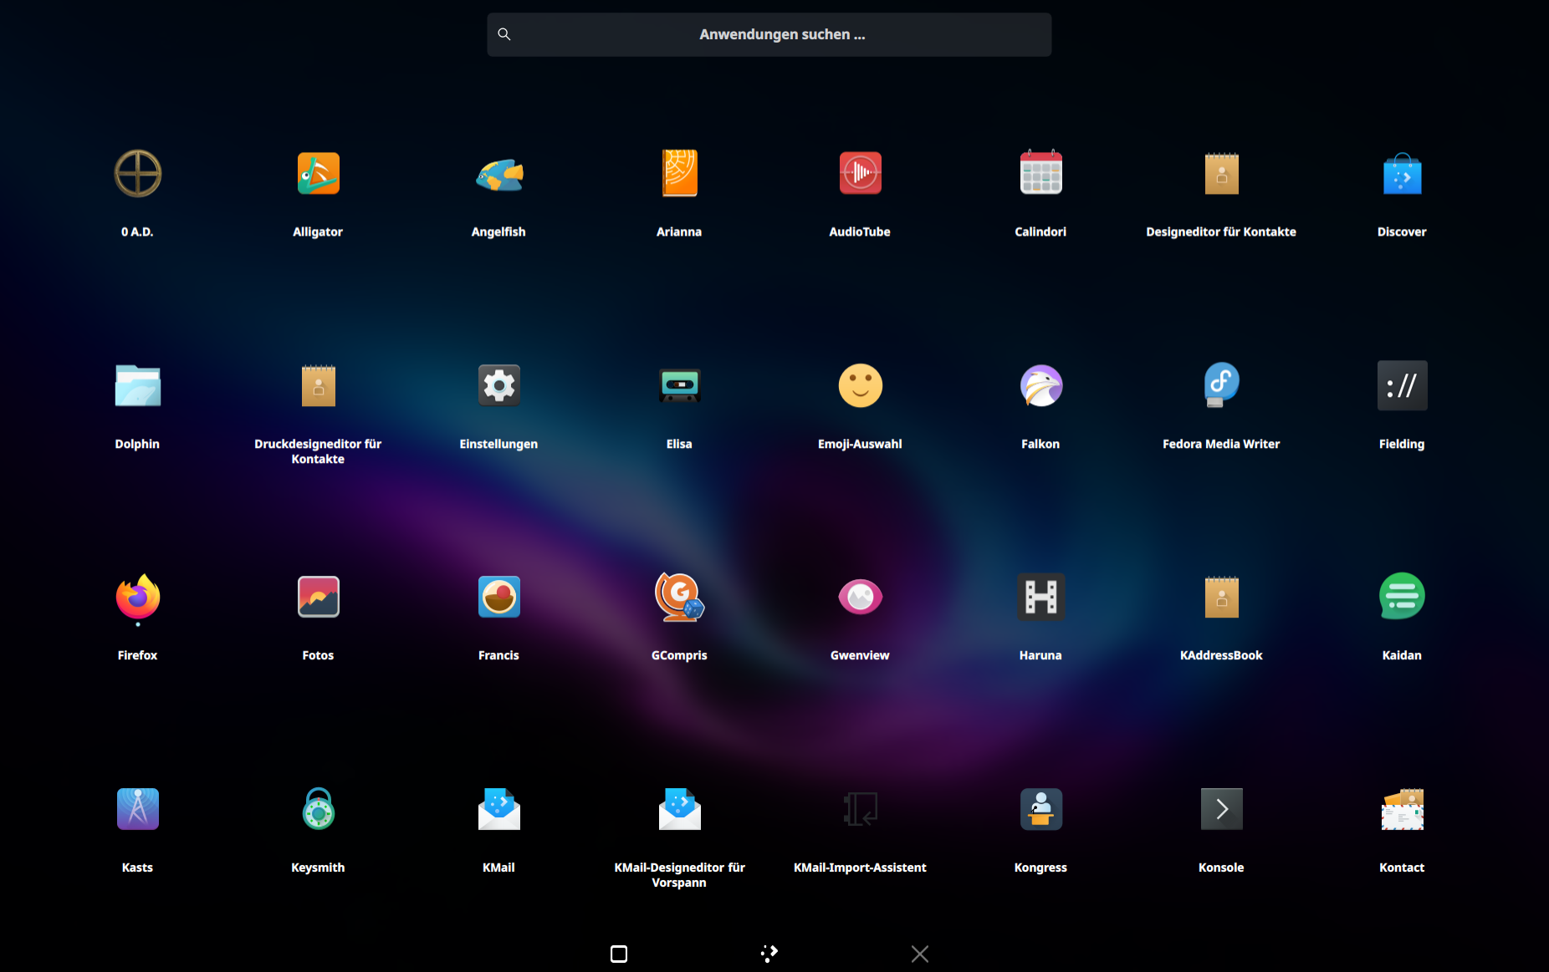Open the Kaidan chat app
This screenshot has height=972, width=1549.
click(x=1403, y=597)
